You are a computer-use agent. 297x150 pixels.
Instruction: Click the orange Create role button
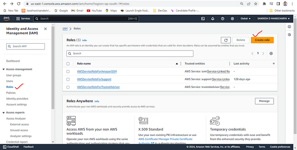tap(262, 40)
